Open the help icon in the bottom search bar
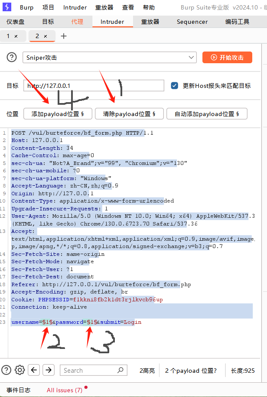267x397 pixels. [7, 370]
